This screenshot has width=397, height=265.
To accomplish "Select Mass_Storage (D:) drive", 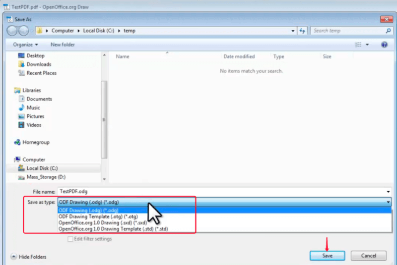I will tap(46, 177).
